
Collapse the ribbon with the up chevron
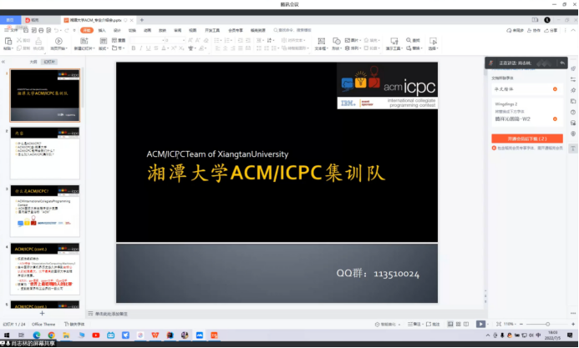(x=573, y=30)
